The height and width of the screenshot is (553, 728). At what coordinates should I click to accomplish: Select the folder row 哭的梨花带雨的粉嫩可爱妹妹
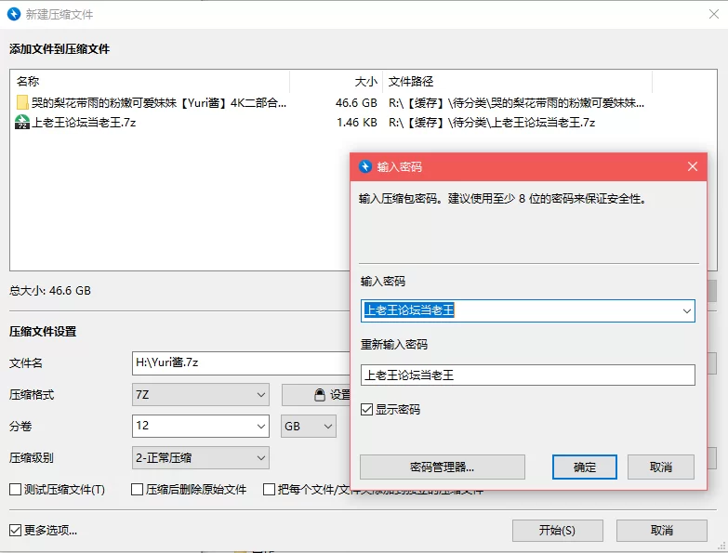point(364,102)
